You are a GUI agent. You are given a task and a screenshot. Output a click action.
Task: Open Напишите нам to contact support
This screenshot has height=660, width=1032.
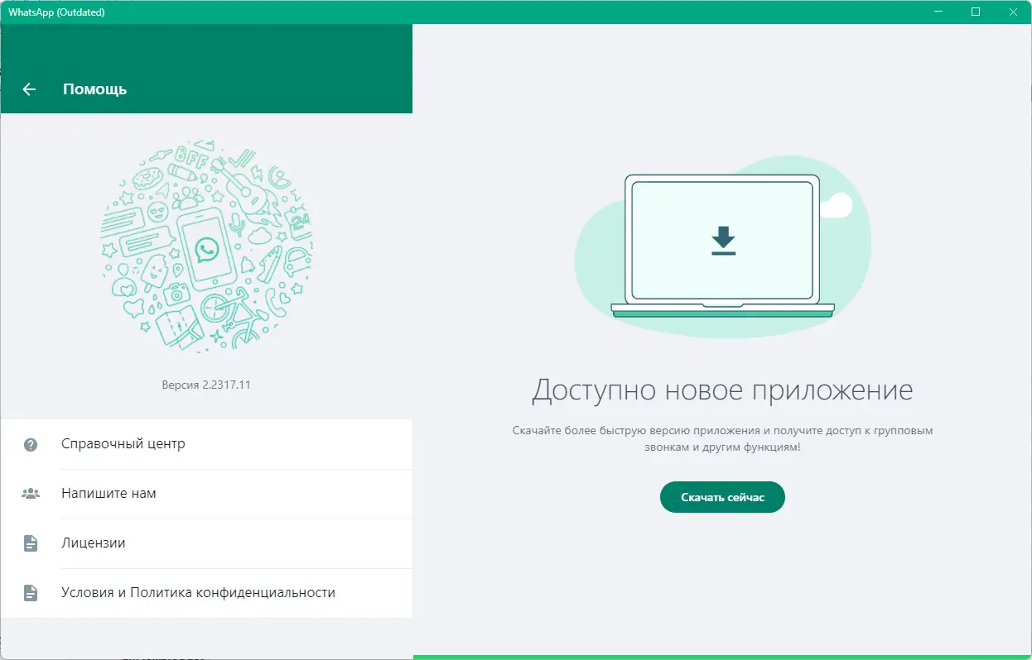coord(109,493)
